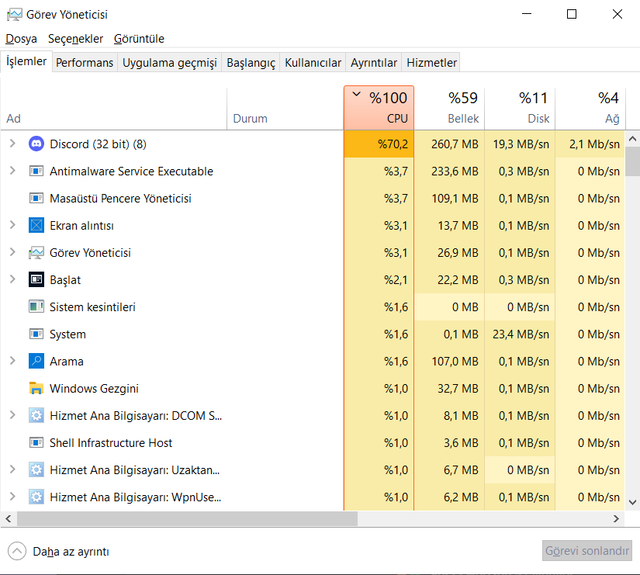Click the Antimalware Service Executable icon
This screenshot has height=575, width=640.
coord(36,171)
